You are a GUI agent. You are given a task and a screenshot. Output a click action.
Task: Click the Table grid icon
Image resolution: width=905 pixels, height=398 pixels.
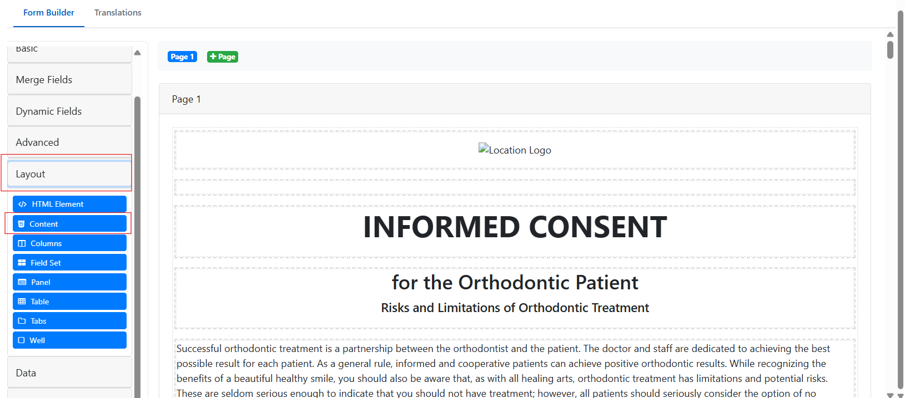[x=22, y=302]
